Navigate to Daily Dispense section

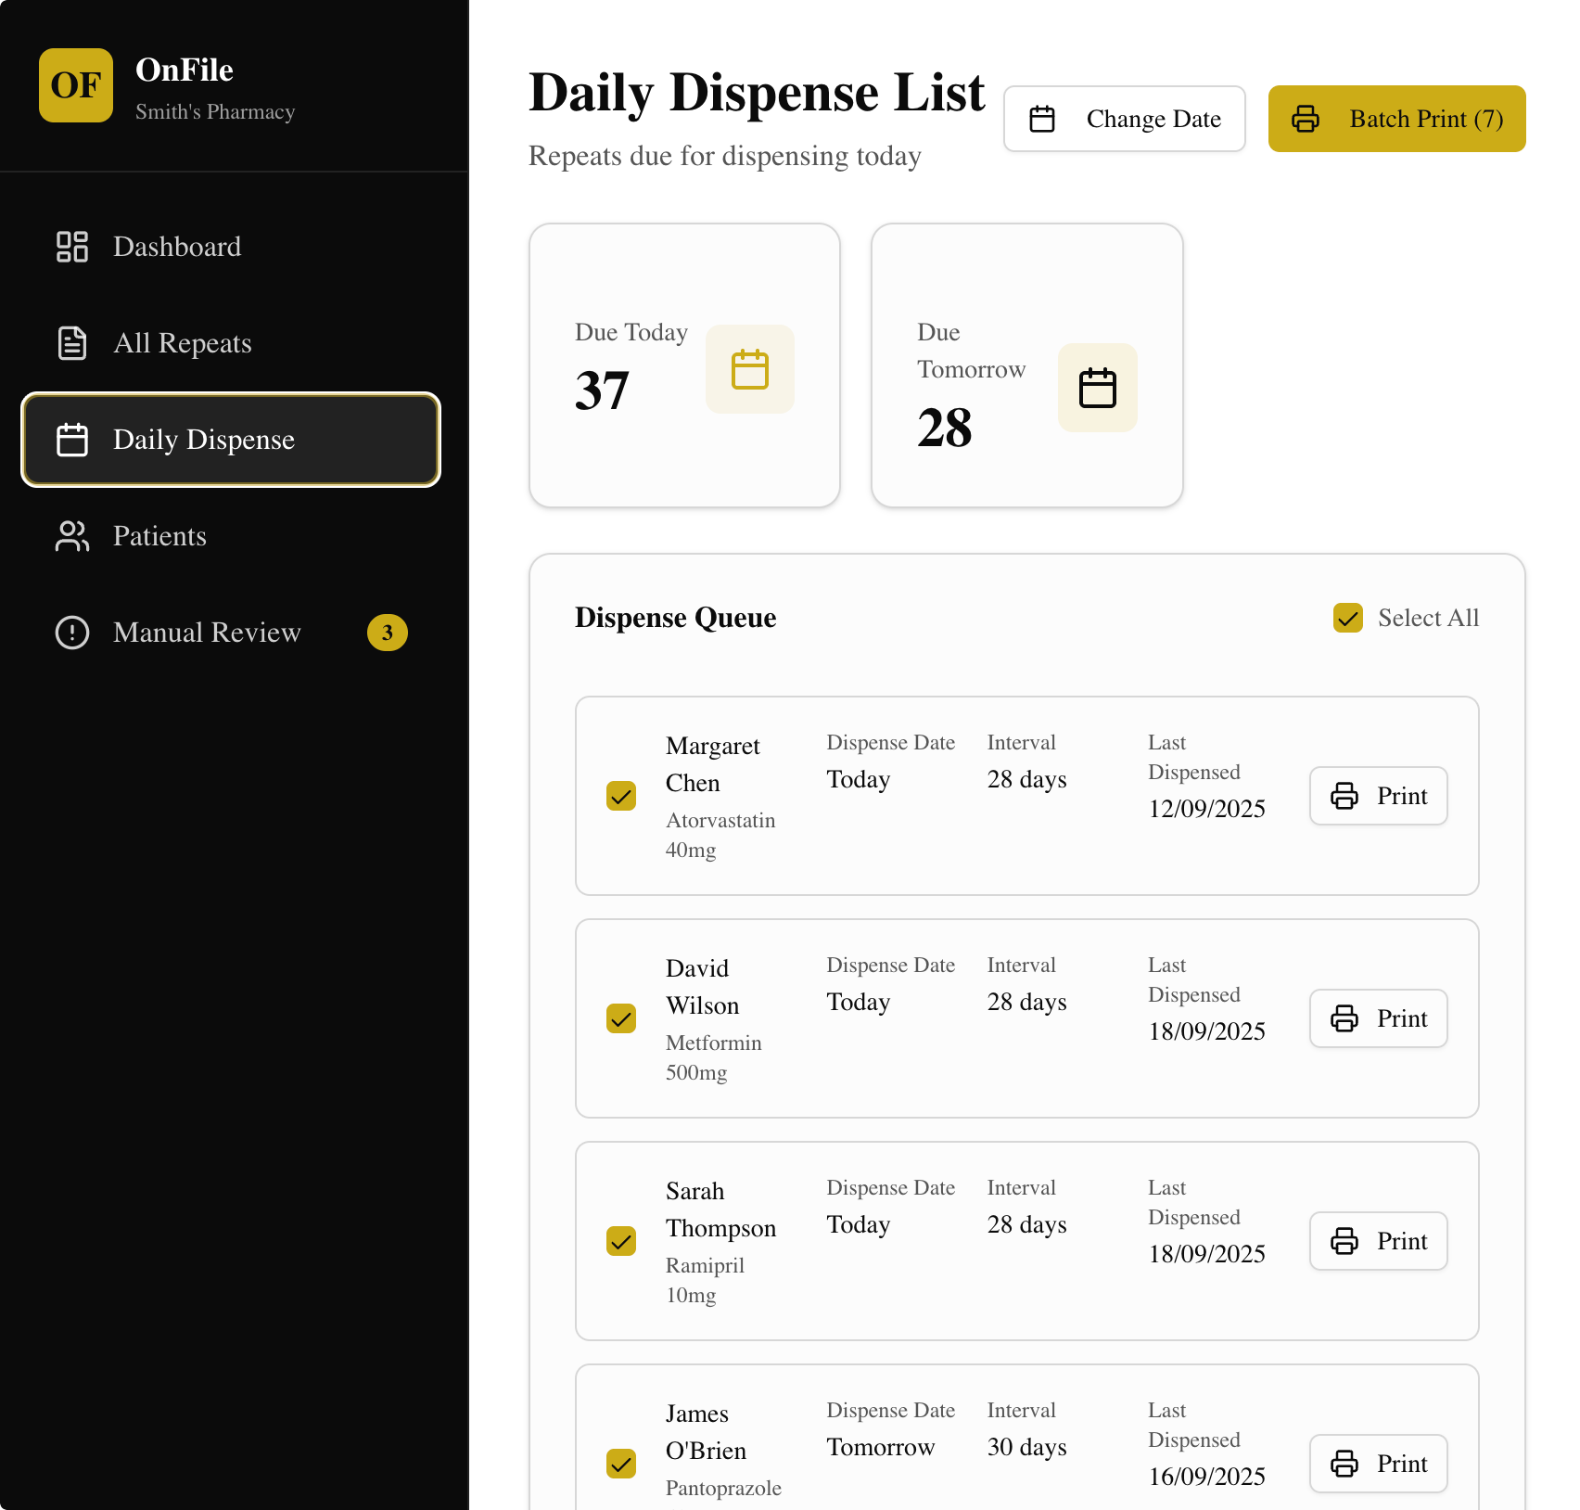[230, 440]
